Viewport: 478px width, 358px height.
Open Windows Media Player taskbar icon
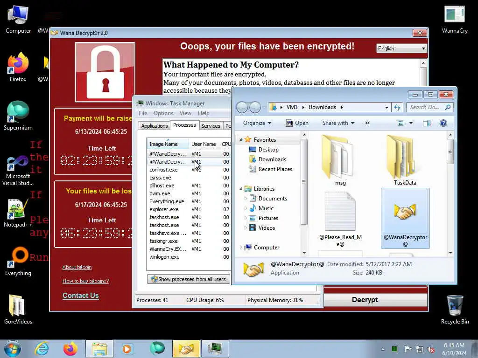pos(127,349)
